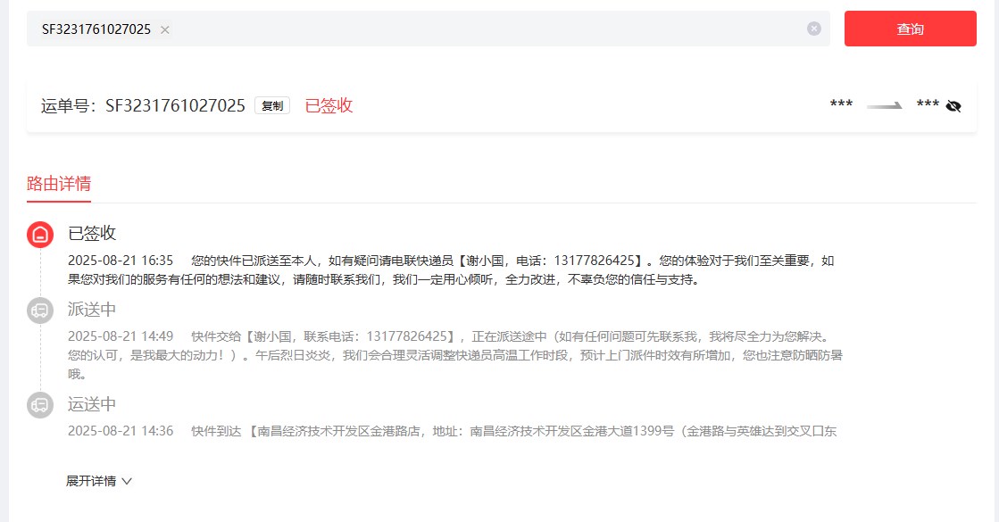Select the 路由详情 tab
This screenshot has width=999, height=522.
tap(59, 184)
